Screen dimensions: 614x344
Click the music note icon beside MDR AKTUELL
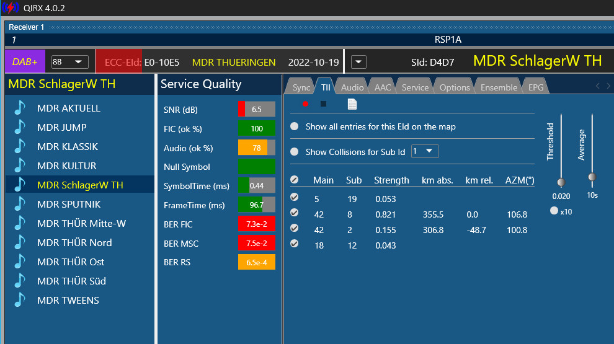pos(20,108)
